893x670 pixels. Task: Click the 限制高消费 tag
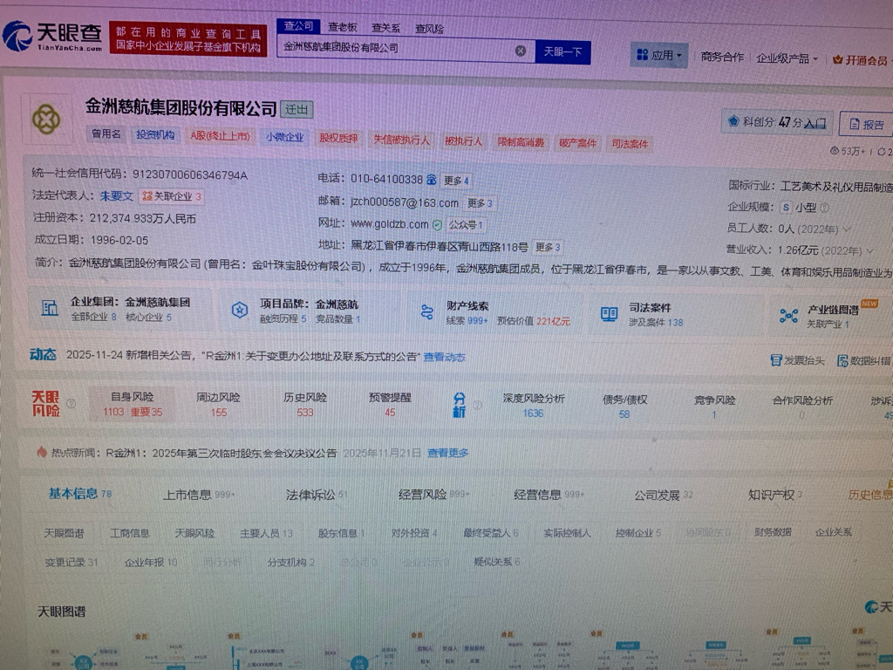pos(521,142)
